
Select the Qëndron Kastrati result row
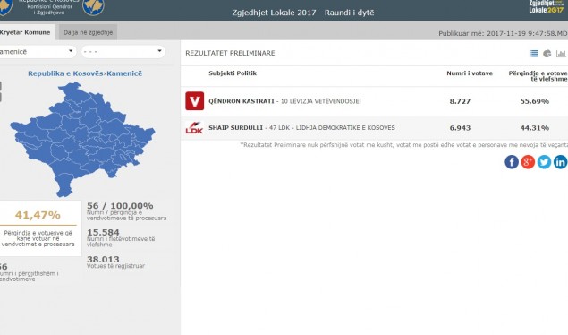coord(374,101)
